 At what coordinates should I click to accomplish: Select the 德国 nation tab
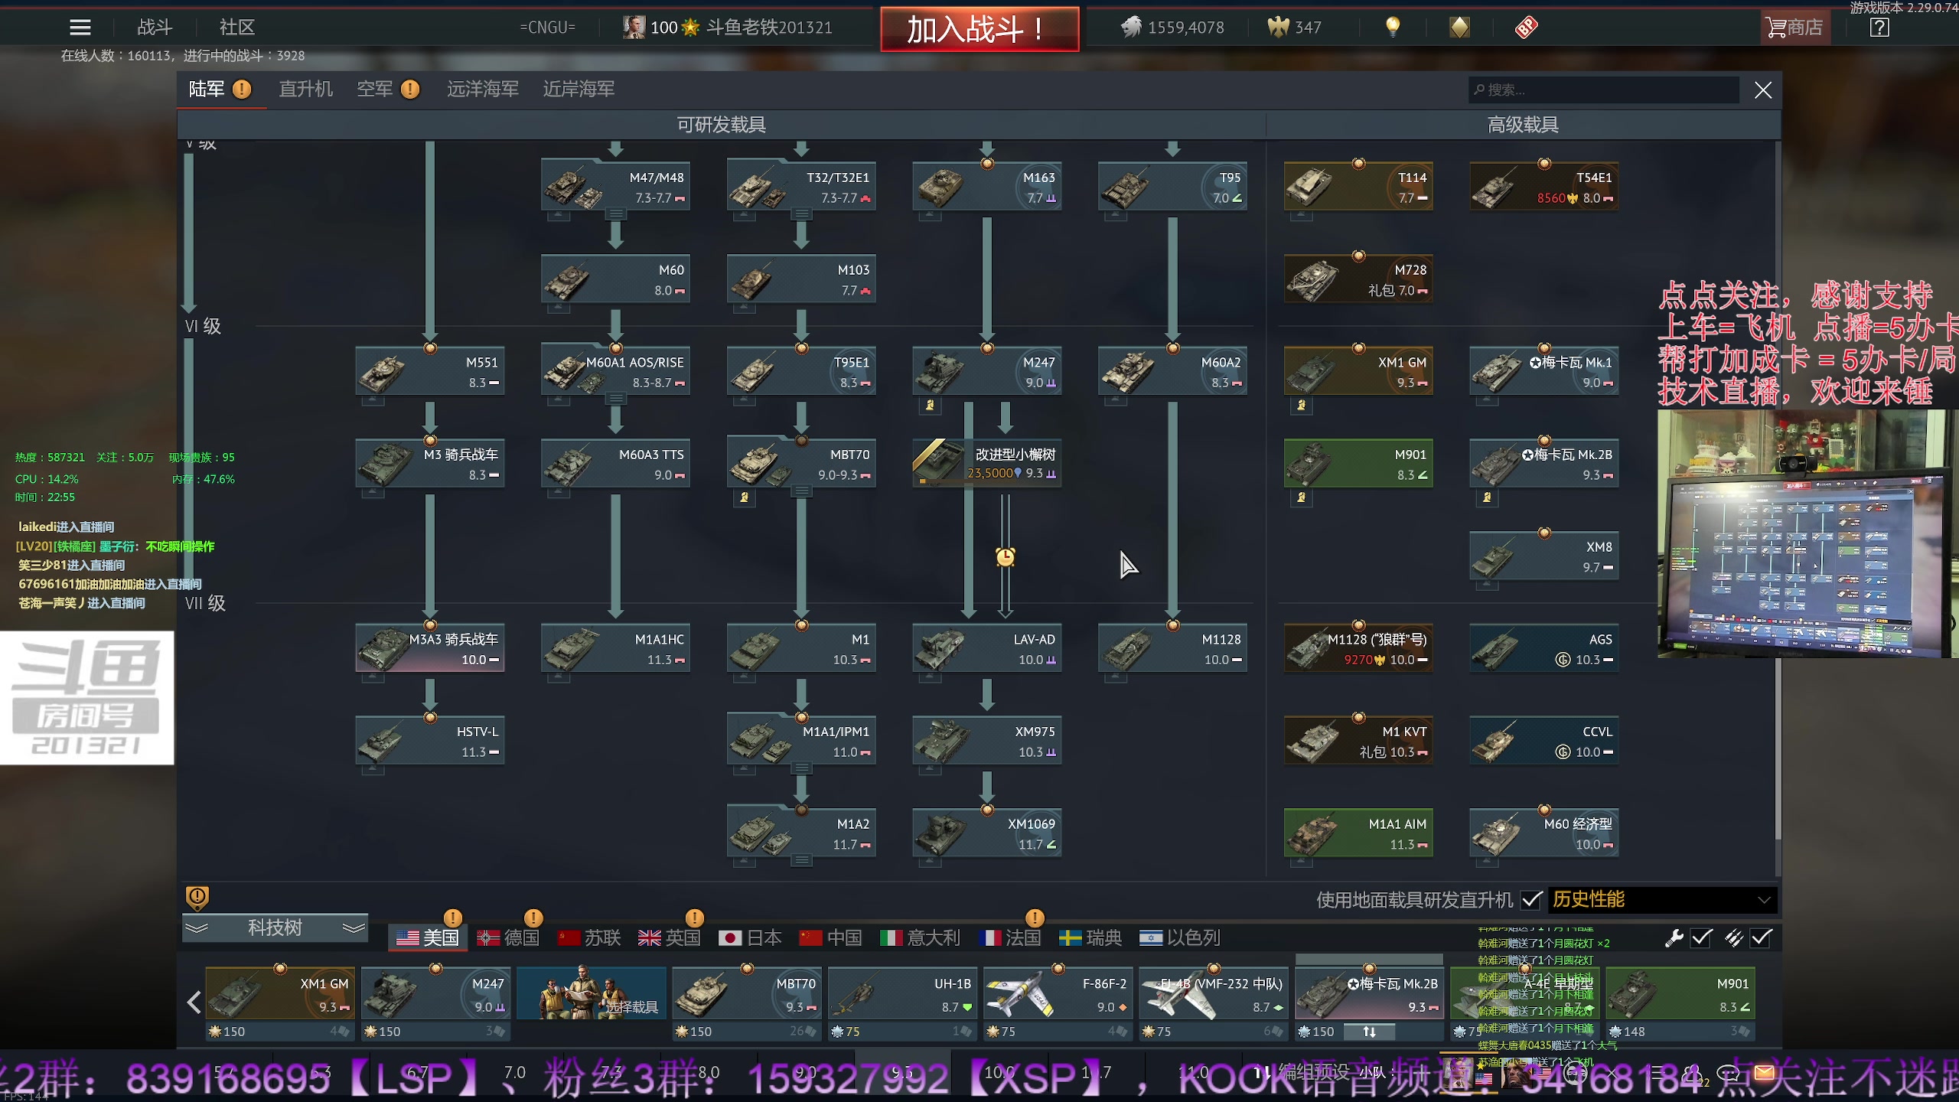click(508, 937)
